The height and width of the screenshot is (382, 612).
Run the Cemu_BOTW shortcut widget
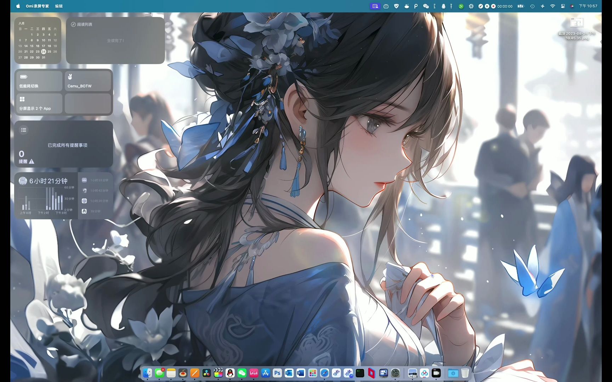88,81
